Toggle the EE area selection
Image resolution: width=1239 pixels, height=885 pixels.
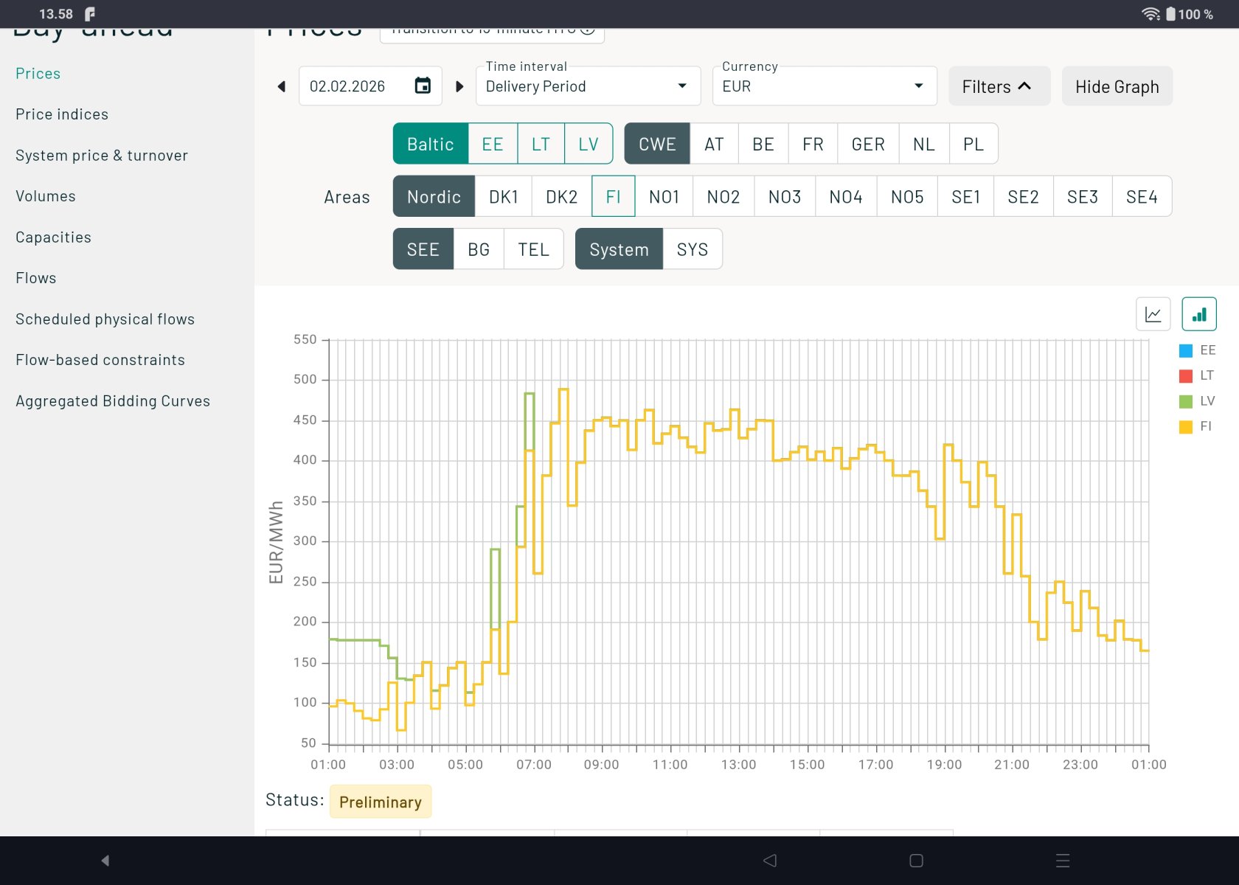(x=492, y=144)
